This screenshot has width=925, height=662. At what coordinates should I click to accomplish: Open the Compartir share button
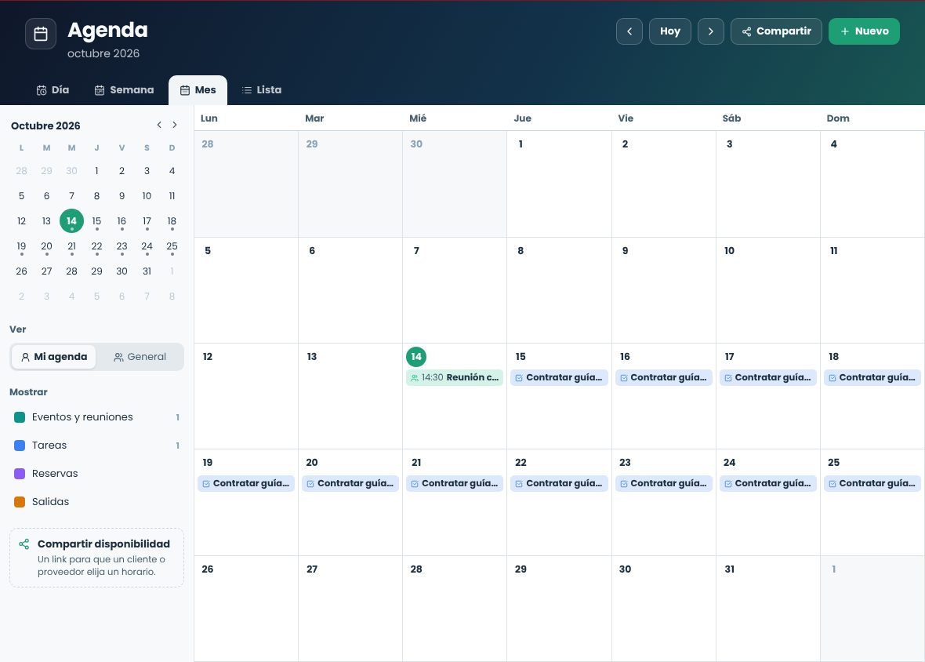(x=776, y=31)
